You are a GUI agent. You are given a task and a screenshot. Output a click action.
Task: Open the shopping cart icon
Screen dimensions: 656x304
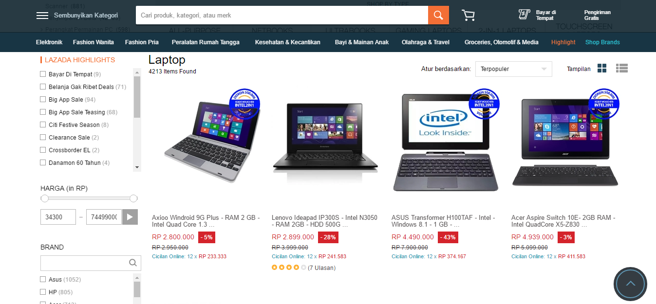click(468, 15)
